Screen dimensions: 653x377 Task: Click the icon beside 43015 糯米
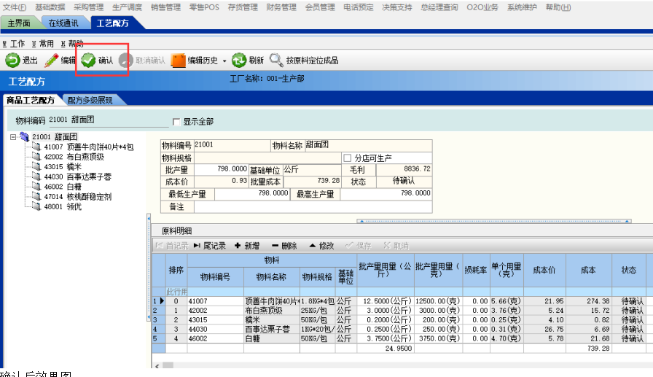36,167
